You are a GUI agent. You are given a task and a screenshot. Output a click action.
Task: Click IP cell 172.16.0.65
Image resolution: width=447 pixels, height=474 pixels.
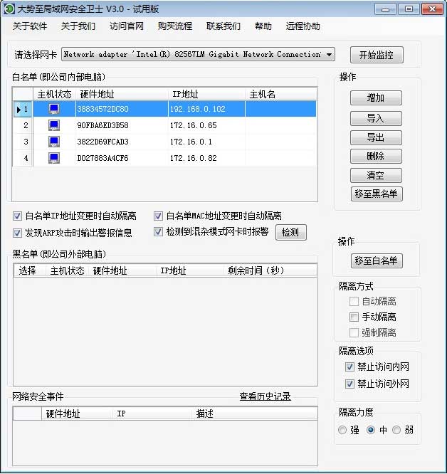206,125
